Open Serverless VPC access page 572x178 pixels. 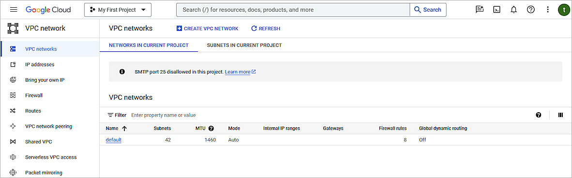point(51,157)
